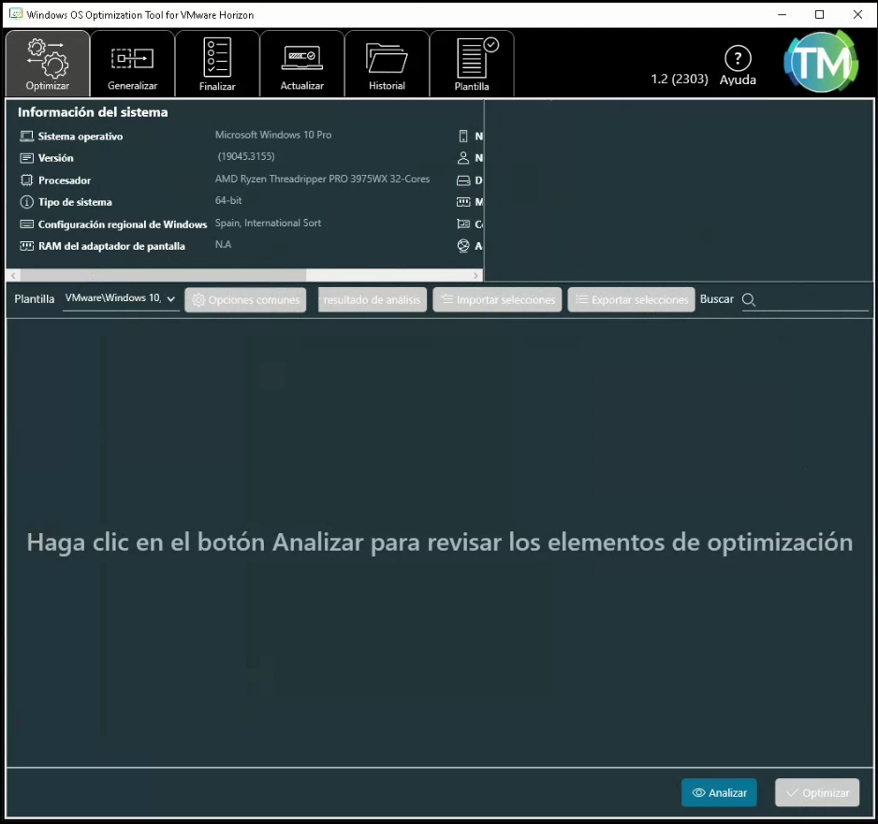878x824 pixels.
Task: Click Exportar selecciones button
Action: [631, 299]
